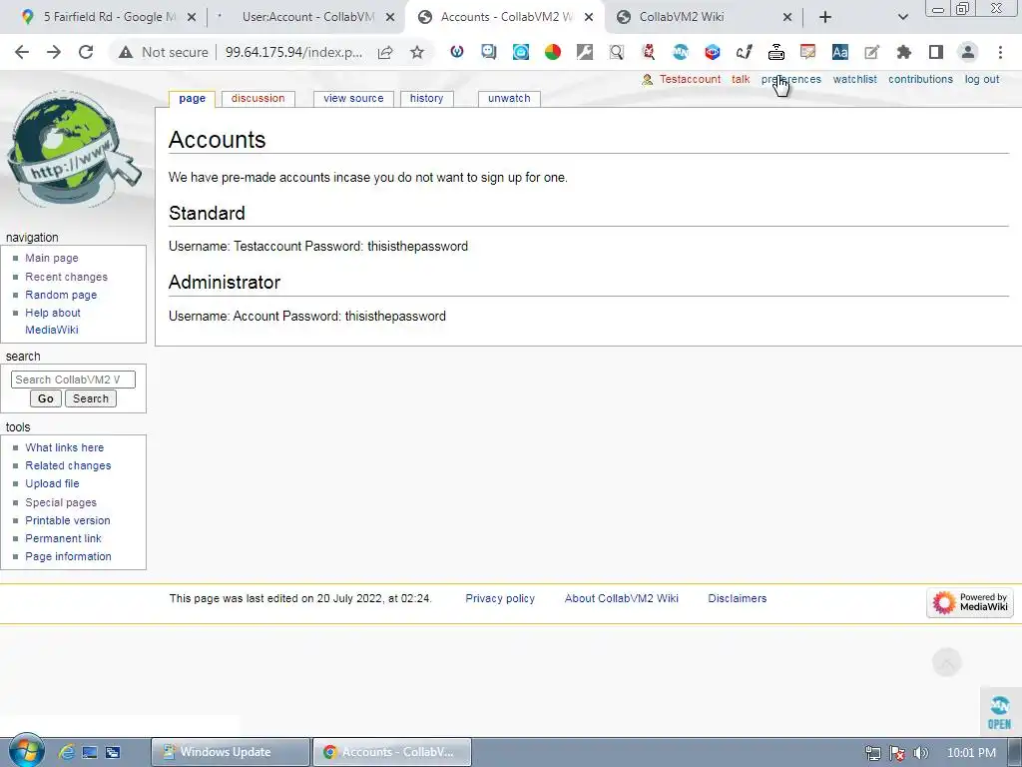Toggle the browser side panel
This screenshot has height=767, width=1022.
(x=936, y=52)
